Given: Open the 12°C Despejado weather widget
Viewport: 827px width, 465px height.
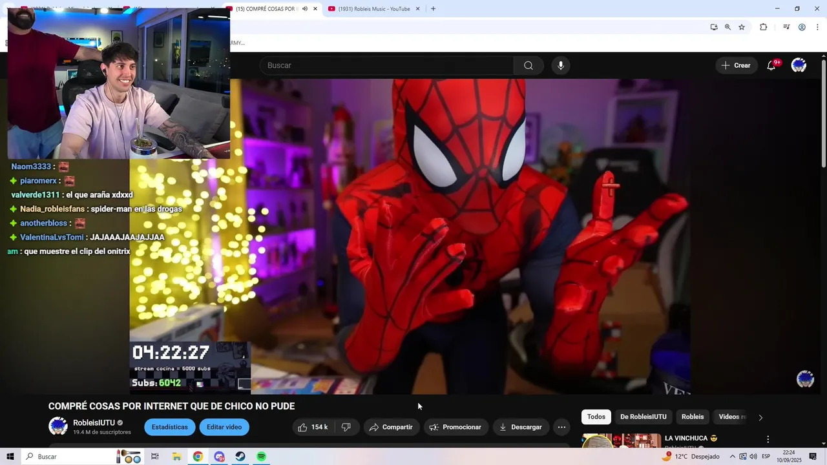Looking at the screenshot, I should pyautogui.click(x=690, y=457).
